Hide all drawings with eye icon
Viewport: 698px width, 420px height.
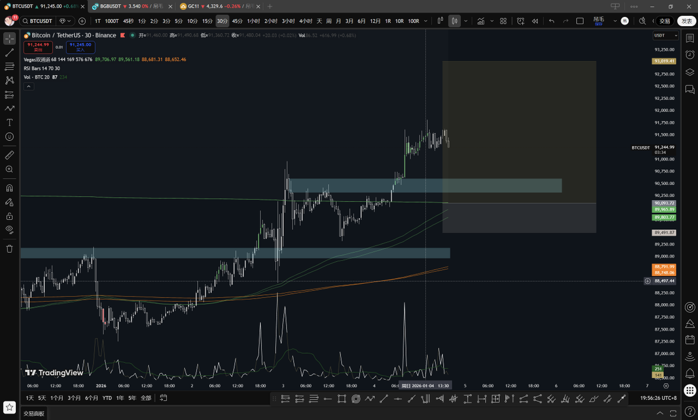tap(9, 230)
